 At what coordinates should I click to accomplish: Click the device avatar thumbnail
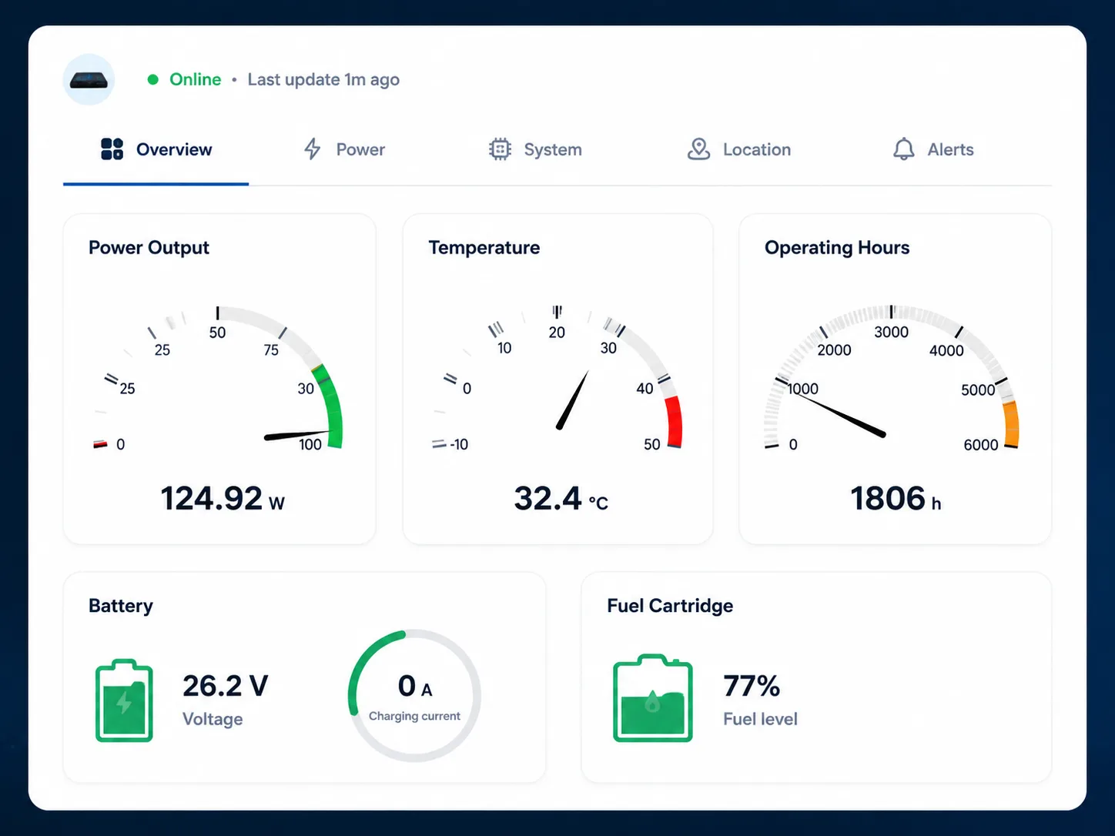(x=89, y=79)
